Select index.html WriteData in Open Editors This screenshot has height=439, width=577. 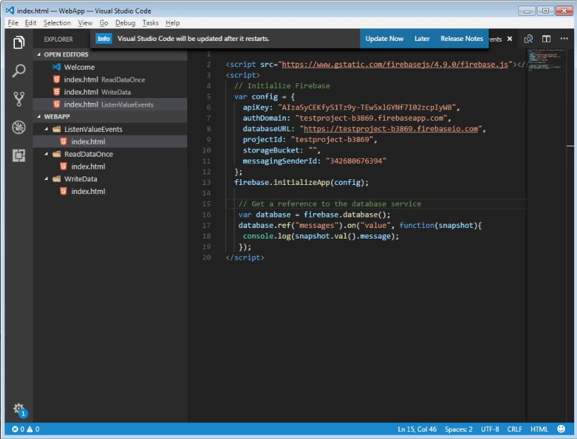(110, 92)
